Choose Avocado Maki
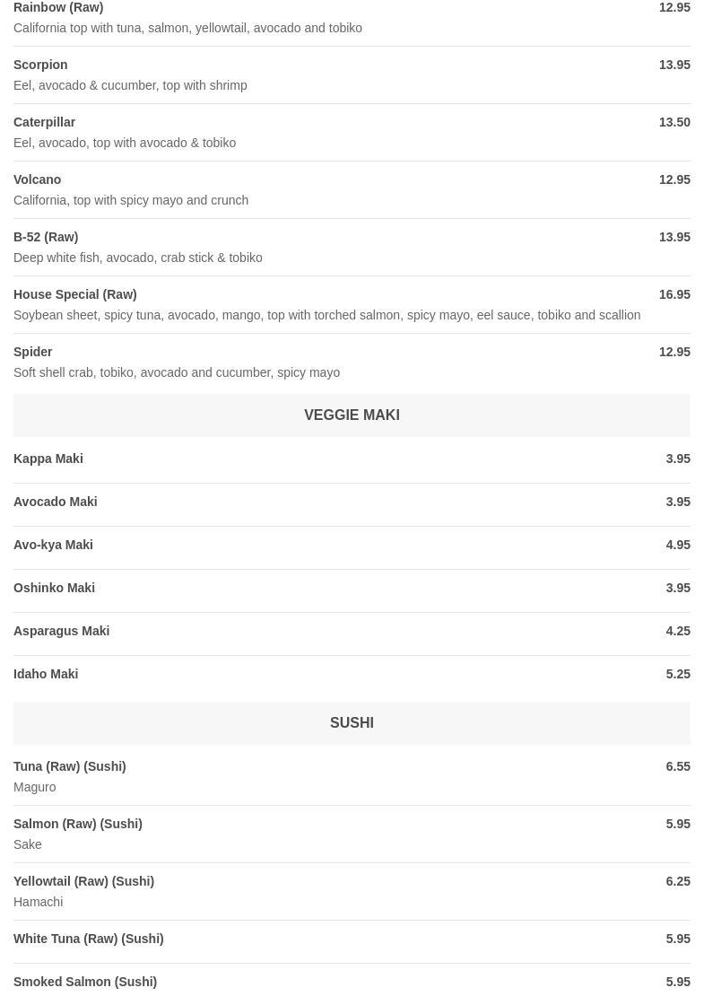The image size is (704, 1005). 352,502
